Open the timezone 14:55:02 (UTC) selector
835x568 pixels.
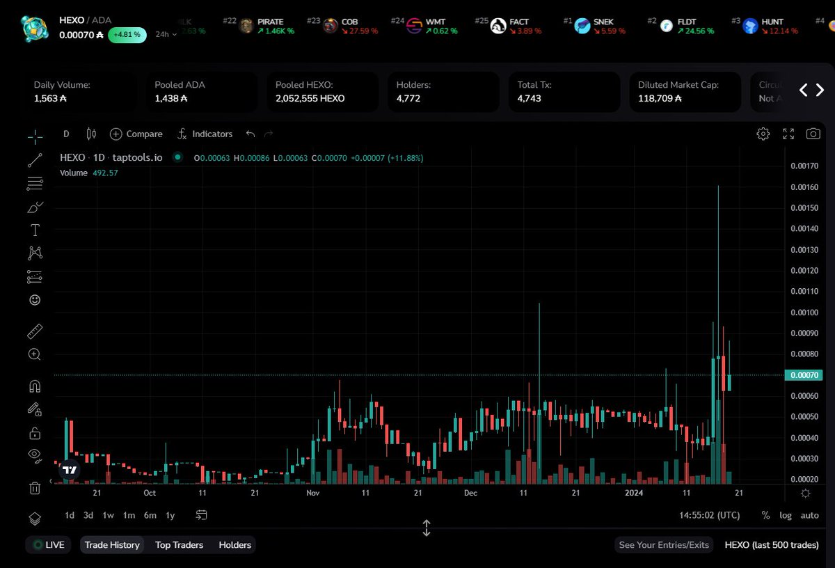point(710,515)
